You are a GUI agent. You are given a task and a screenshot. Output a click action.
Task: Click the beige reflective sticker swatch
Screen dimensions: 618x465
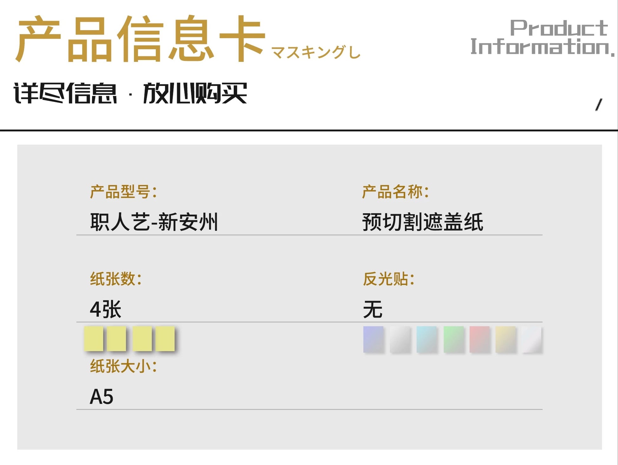pos(506,339)
